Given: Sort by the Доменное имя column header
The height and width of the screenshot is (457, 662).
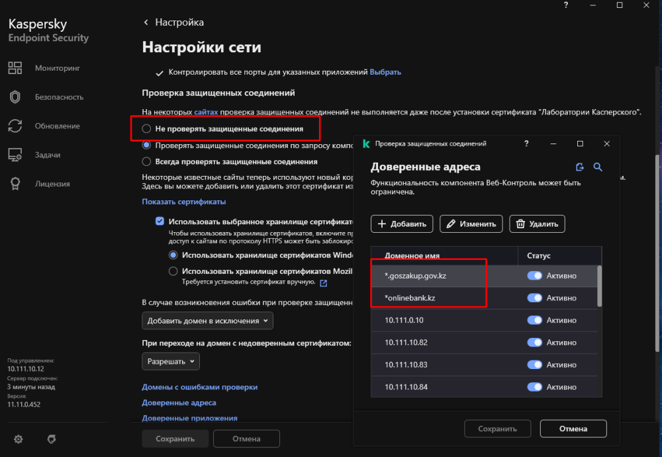Looking at the screenshot, I should click(x=412, y=255).
